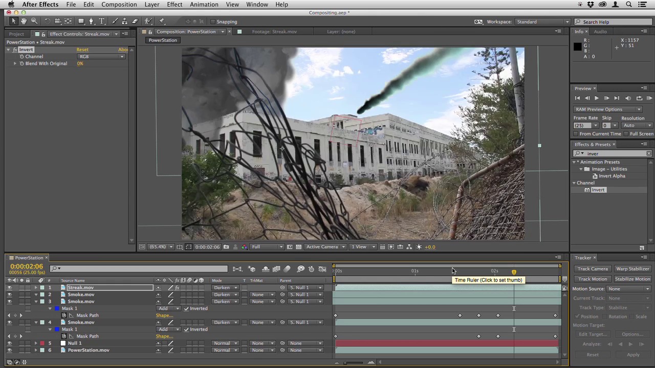
Task: Click the Warp Stabilizer button
Action: click(632, 269)
